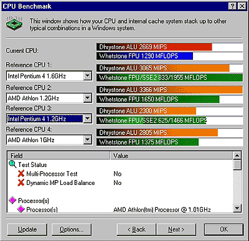Click the Value column header
The height and width of the screenshot is (241, 249).
coord(171,156)
